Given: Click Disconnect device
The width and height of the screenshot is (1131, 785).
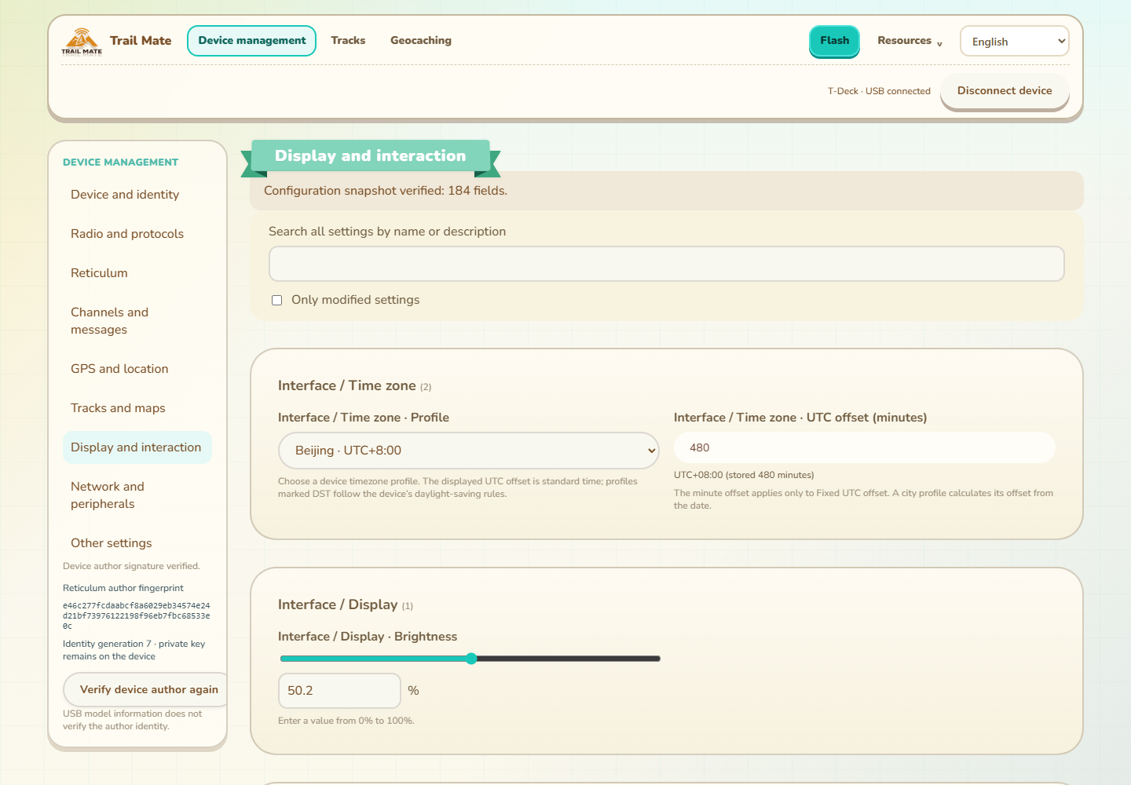Looking at the screenshot, I should click(x=1005, y=91).
